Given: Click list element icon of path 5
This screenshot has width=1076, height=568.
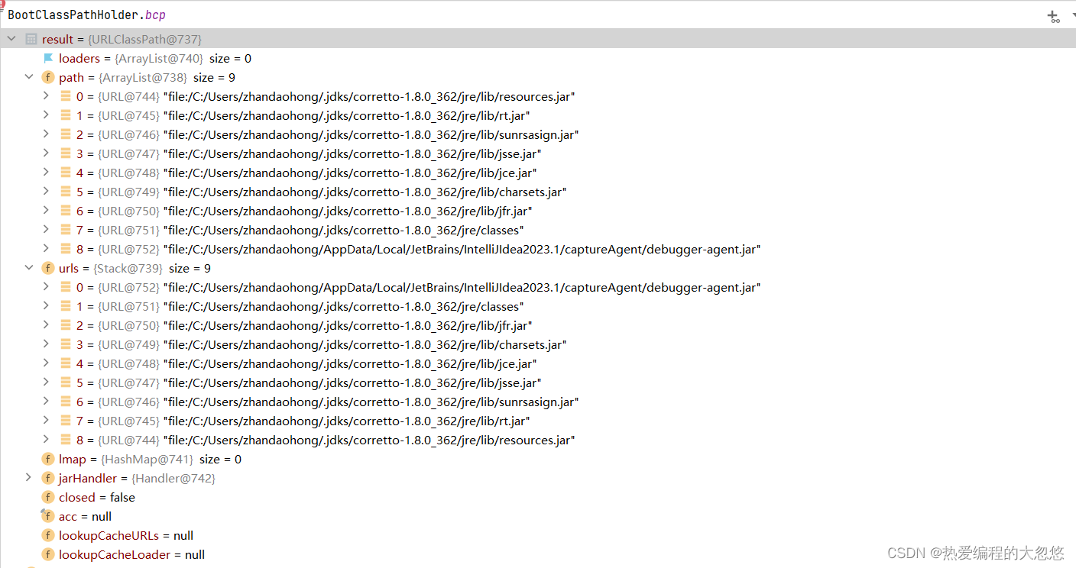Looking at the screenshot, I should pyautogui.click(x=66, y=192).
